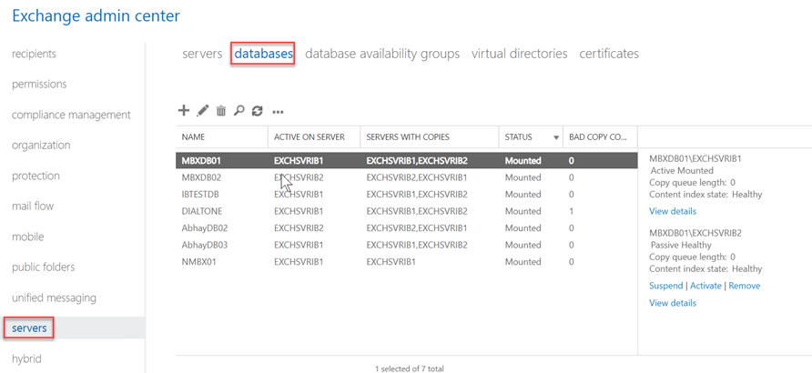The height and width of the screenshot is (373, 812).
Task: Click DIALTONE bad copy count 1
Action: [x=571, y=211]
